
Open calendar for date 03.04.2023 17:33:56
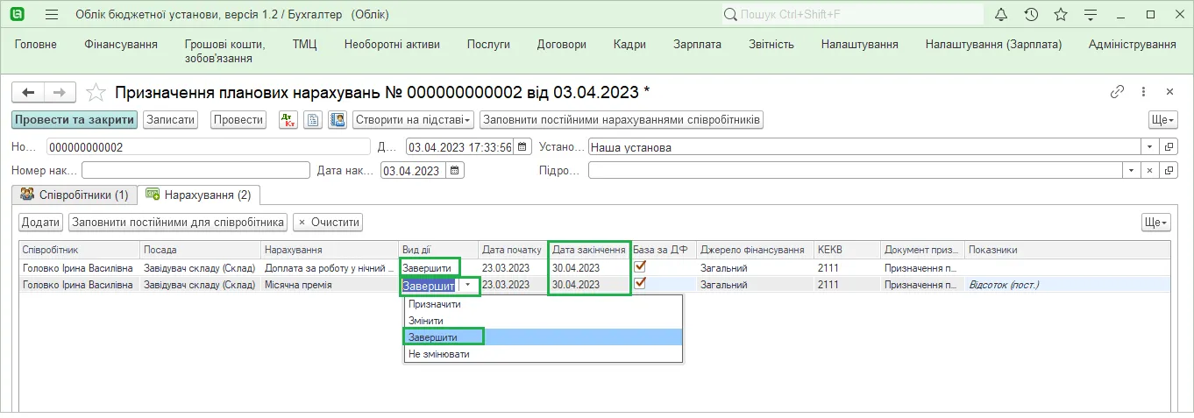point(522,147)
